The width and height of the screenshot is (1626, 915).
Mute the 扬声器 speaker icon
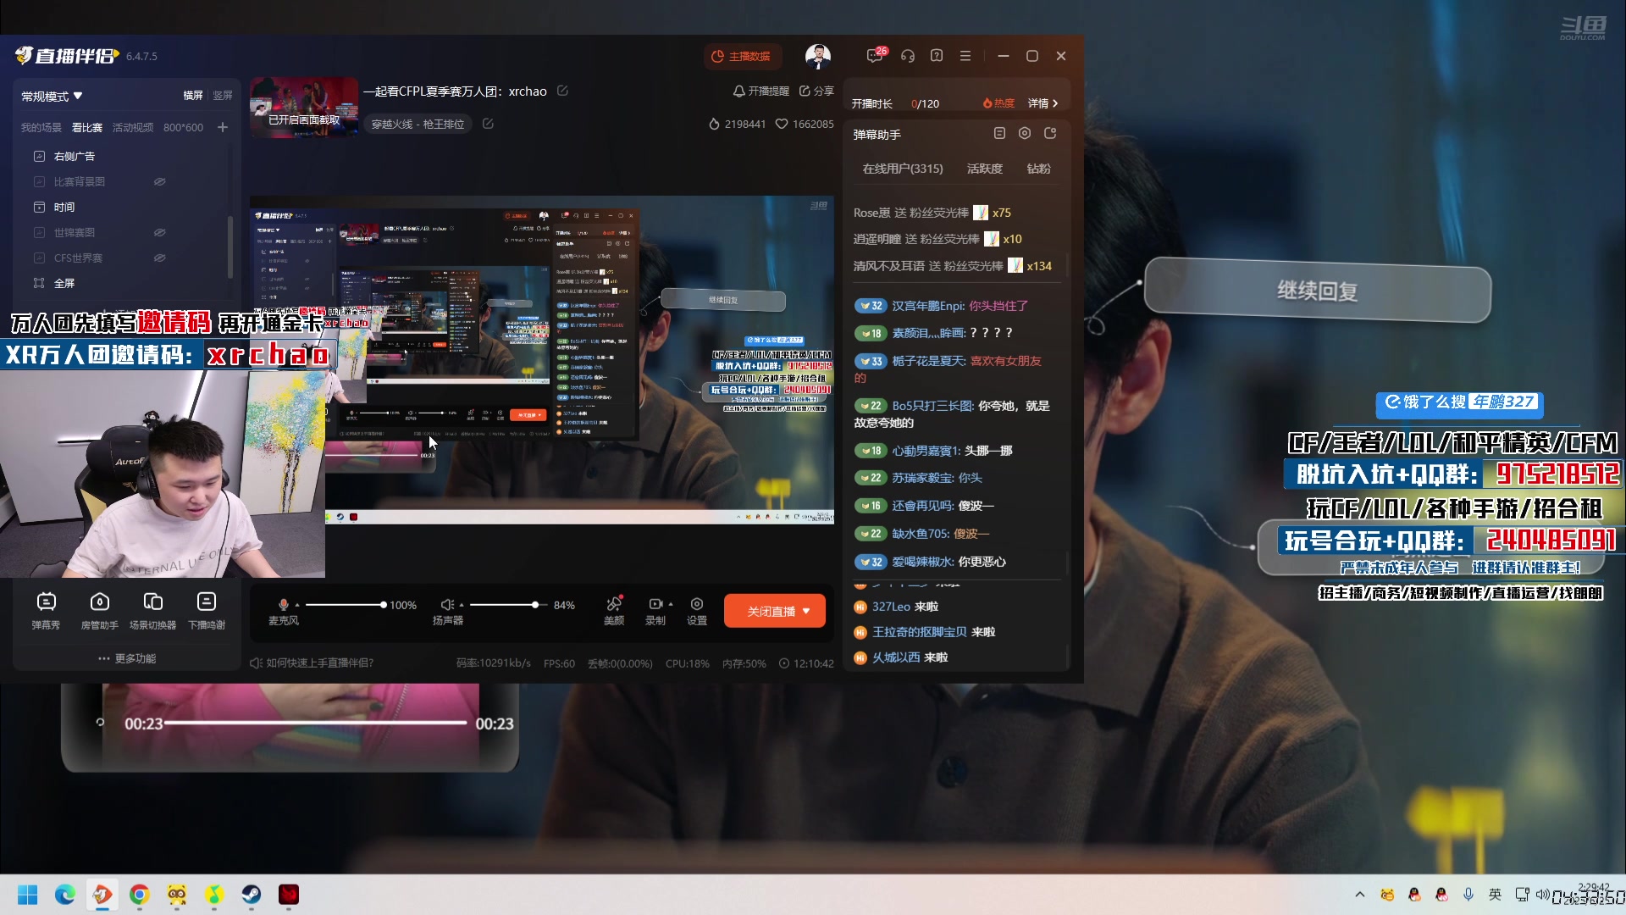[x=447, y=604]
